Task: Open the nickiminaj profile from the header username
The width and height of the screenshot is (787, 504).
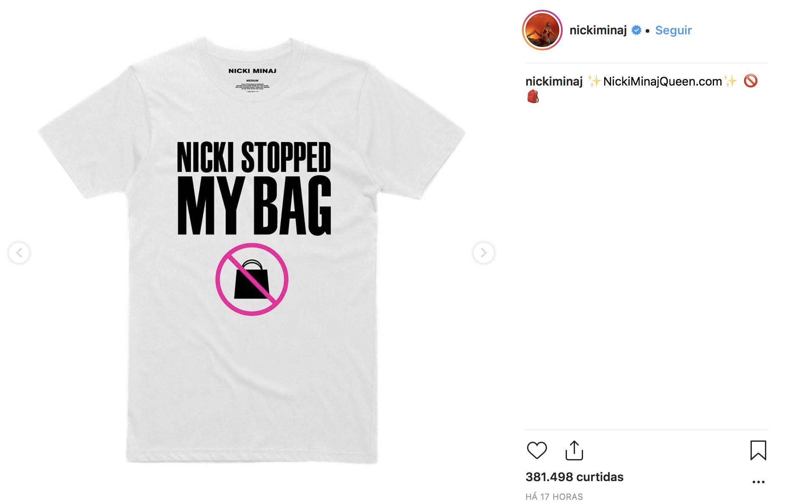Action: click(x=598, y=30)
